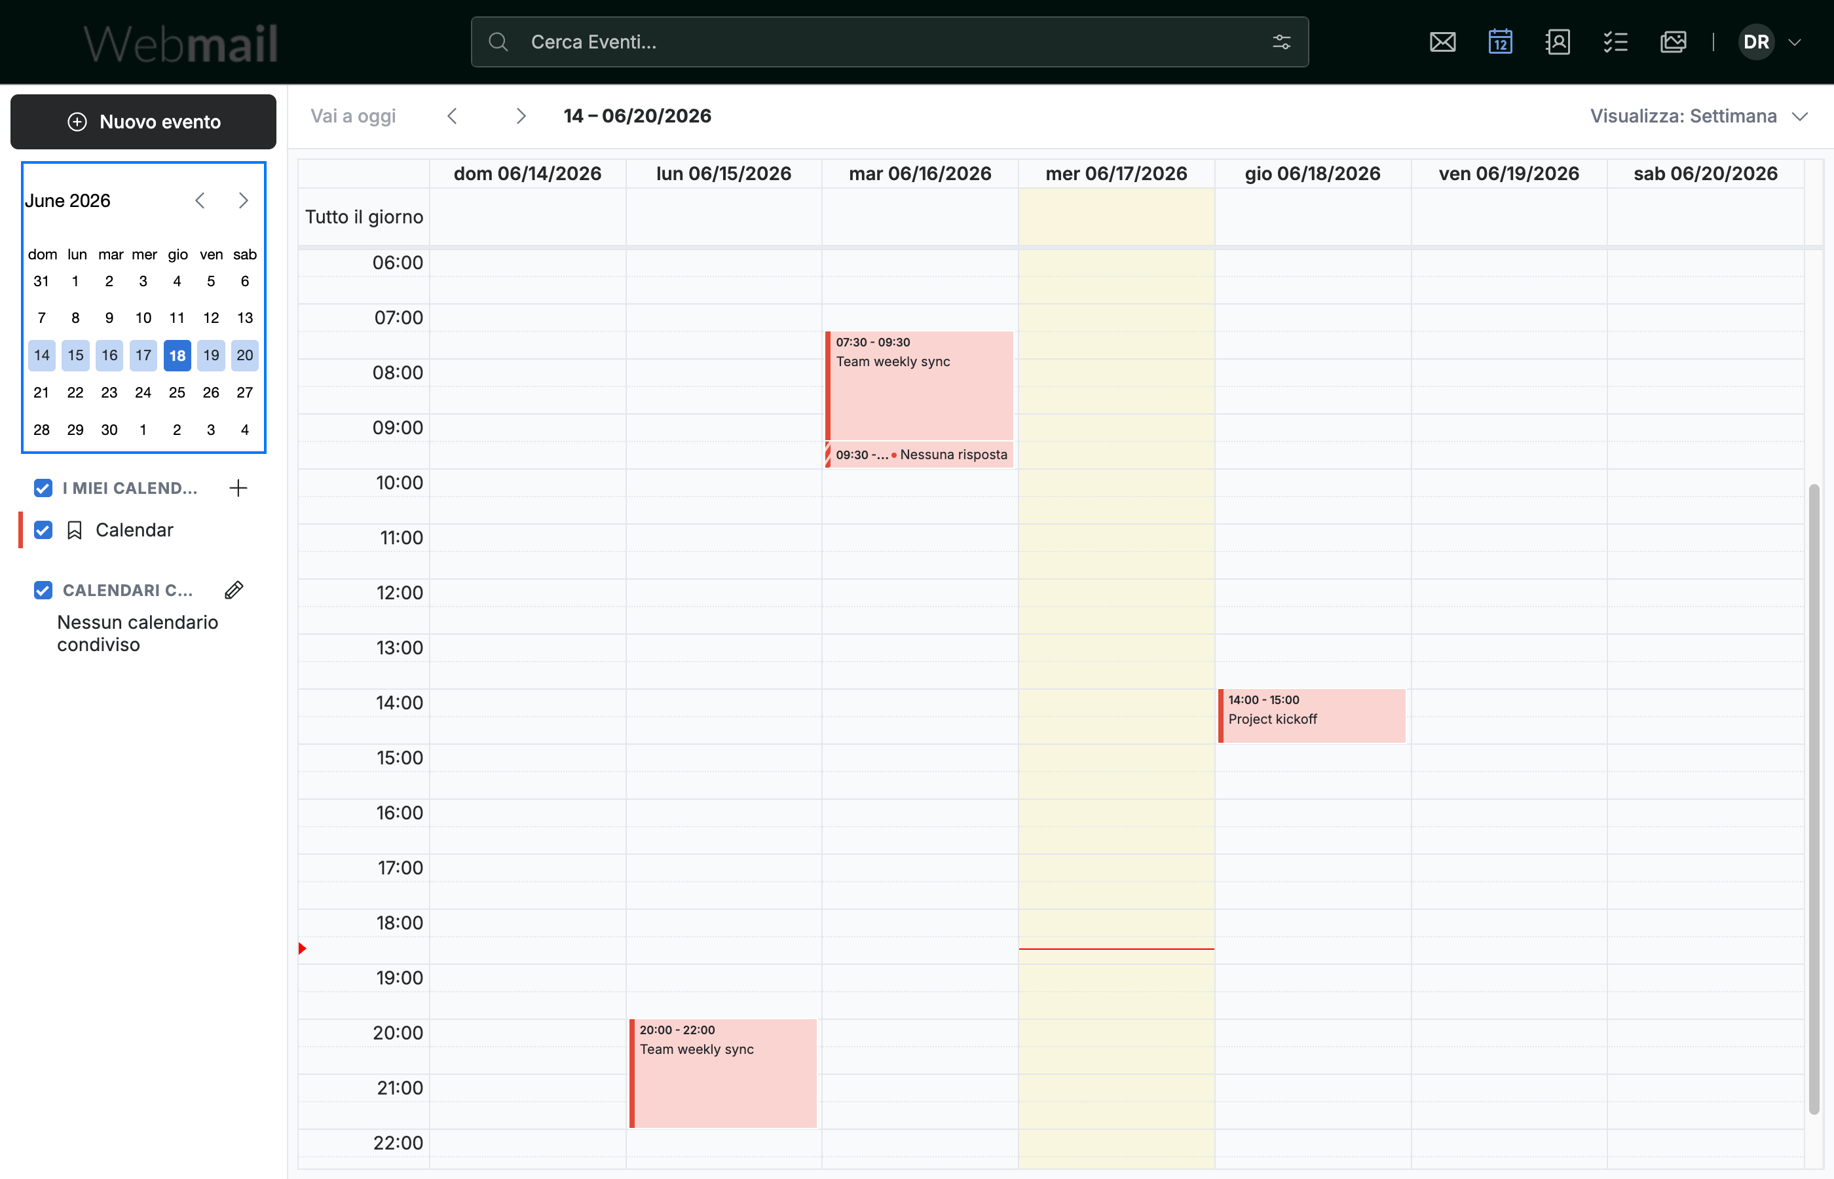Toggle I MIEI CALEND... checkbox

pyautogui.click(x=43, y=488)
